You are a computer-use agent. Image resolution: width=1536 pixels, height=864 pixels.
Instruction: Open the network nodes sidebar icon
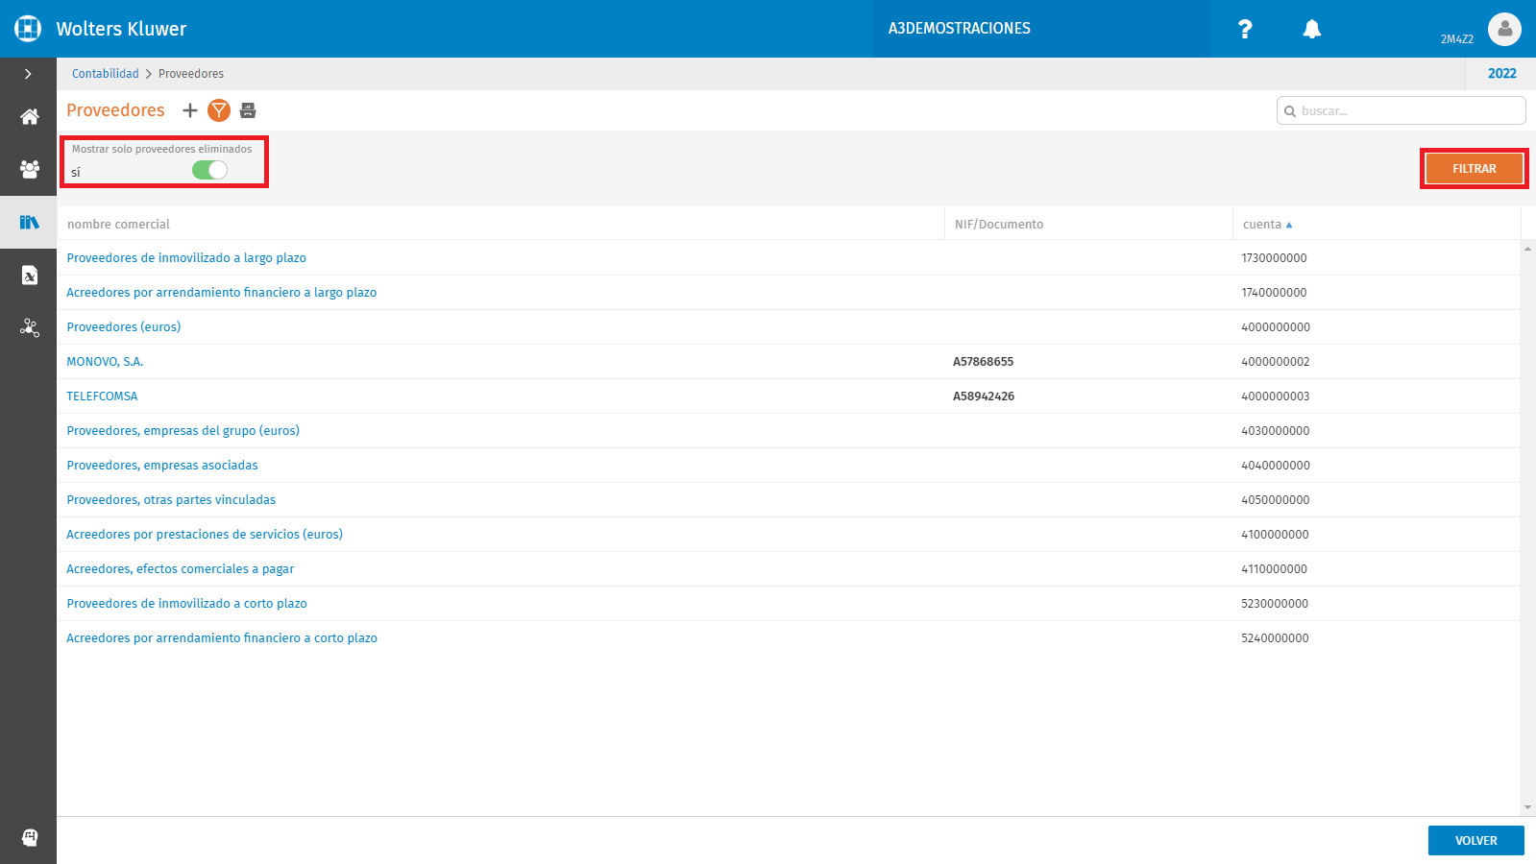(30, 328)
